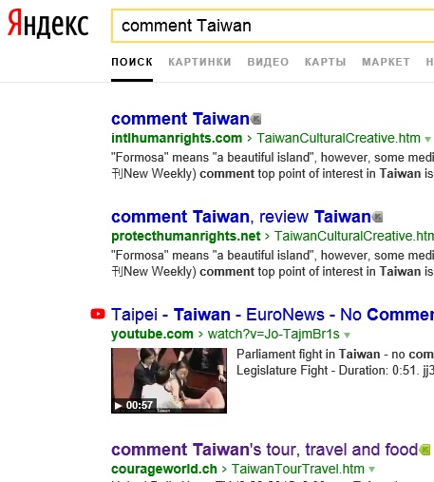
Task: Open the 'Taipei - Taiwan - EuroNews' result
Action: [x=273, y=315]
